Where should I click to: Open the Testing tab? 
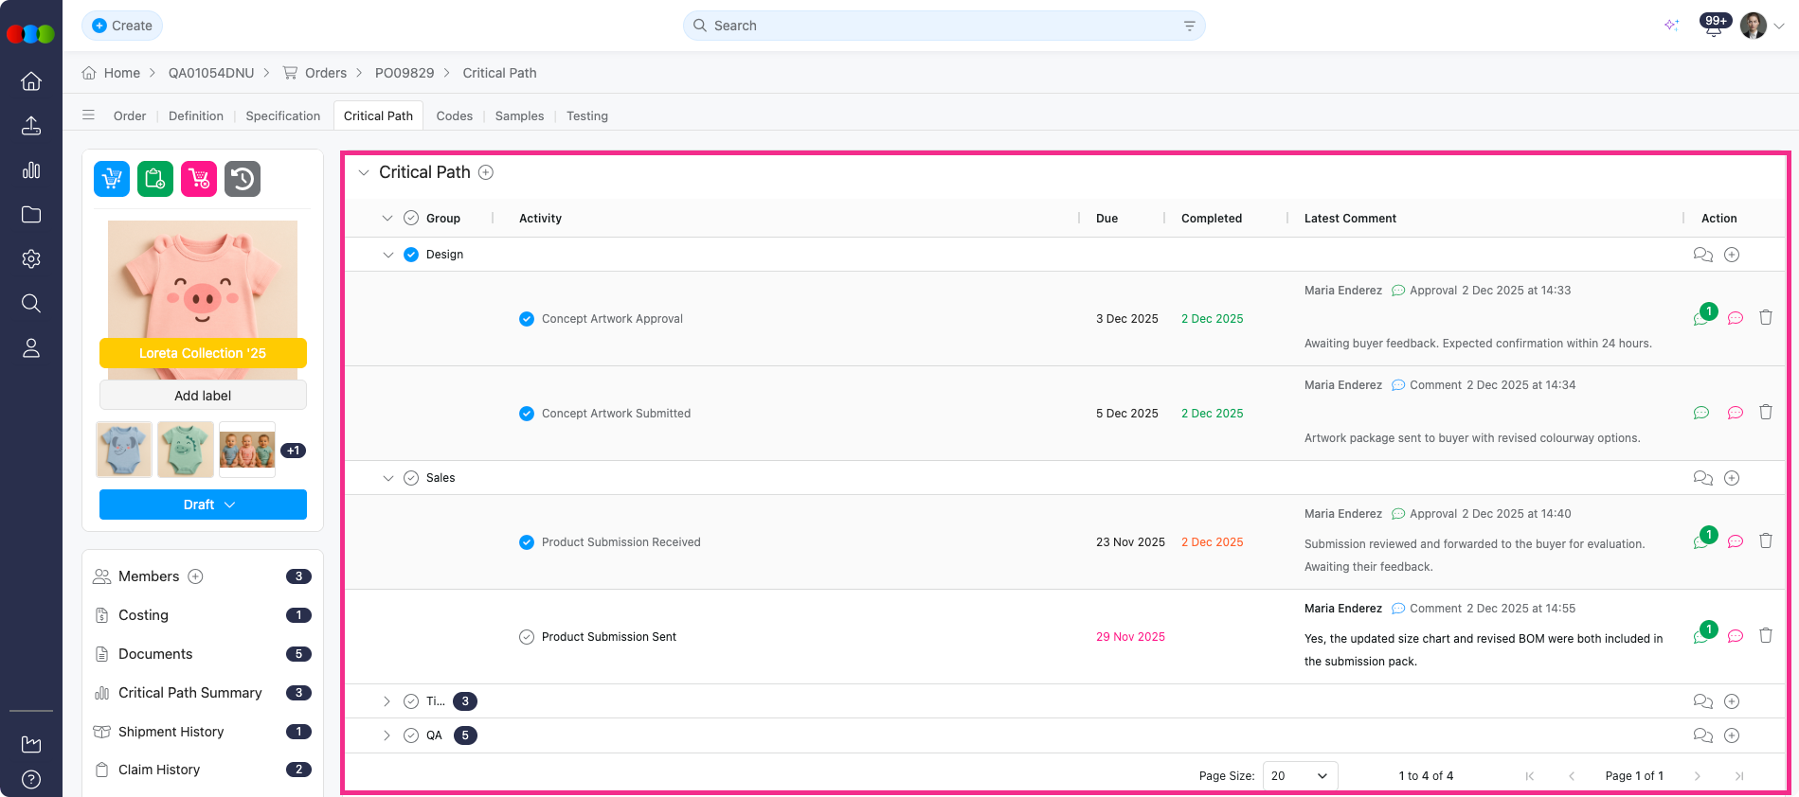coord(586,116)
